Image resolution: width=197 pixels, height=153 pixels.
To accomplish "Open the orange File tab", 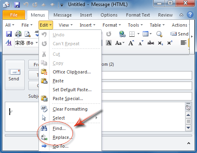I will (14, 15).
